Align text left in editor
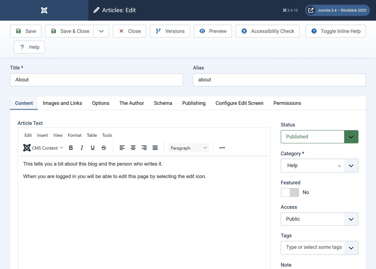 click(122, 148)
